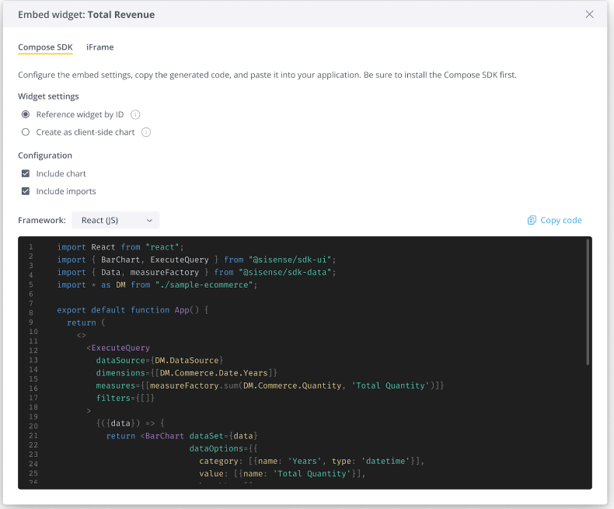Click the "@sisense/sdk-data" import line

point(197,272)
